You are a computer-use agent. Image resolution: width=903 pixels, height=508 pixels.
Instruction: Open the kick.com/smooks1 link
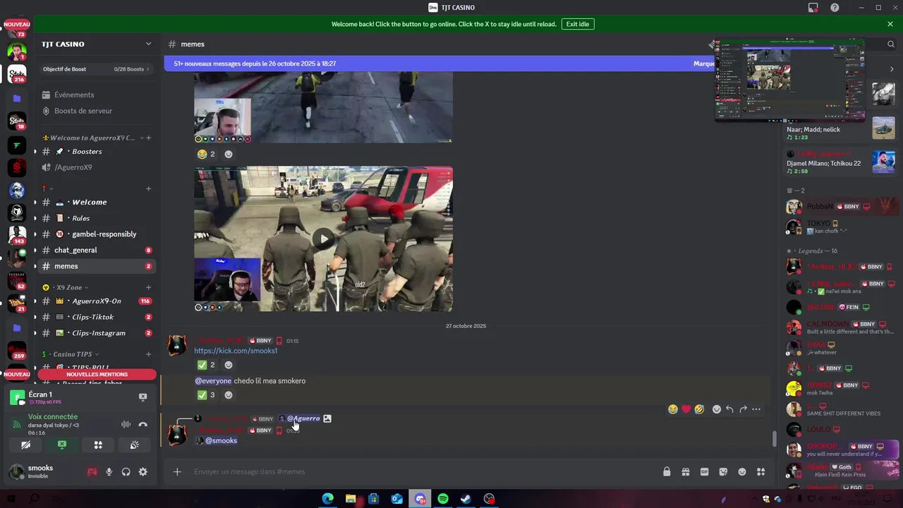[236, 351]
